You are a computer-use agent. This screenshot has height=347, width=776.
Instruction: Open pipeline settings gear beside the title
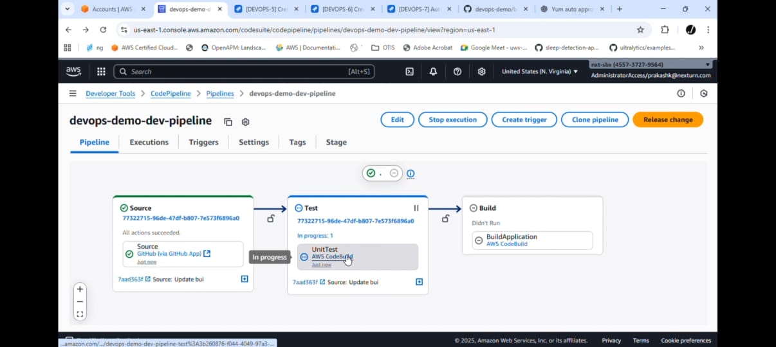point(245,121)
